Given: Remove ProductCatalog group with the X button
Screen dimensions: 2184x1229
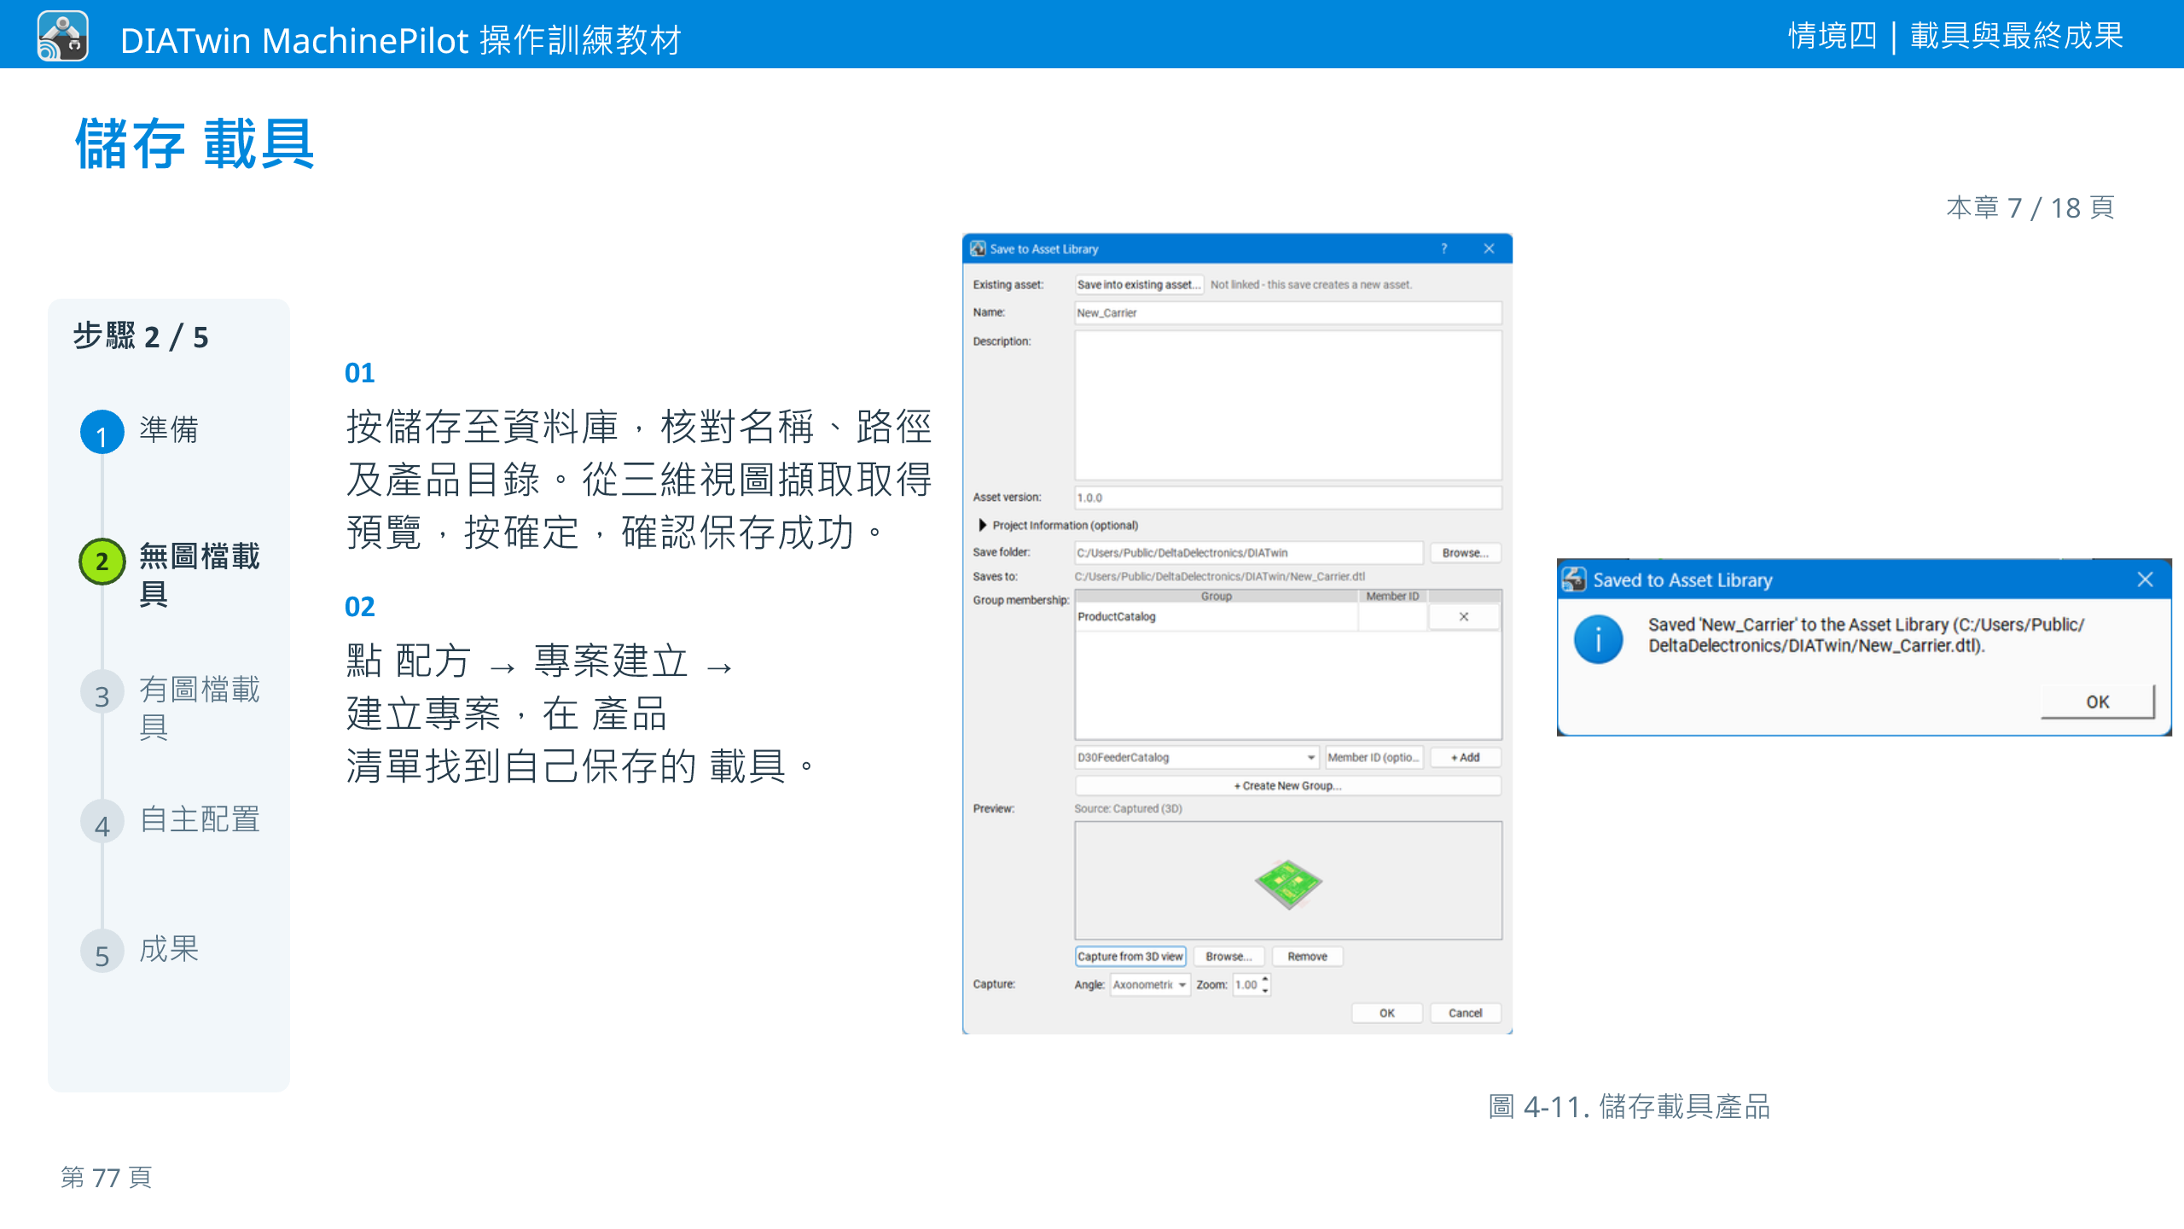Looking at the screenshot, I should click(1464, 616).
